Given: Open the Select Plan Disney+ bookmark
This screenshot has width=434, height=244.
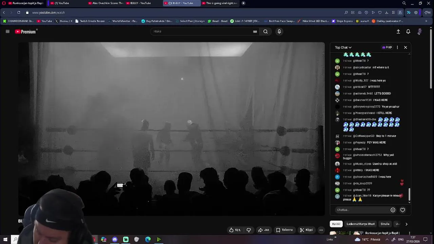Looking at the screenshot, I should (x=190, y=21).
